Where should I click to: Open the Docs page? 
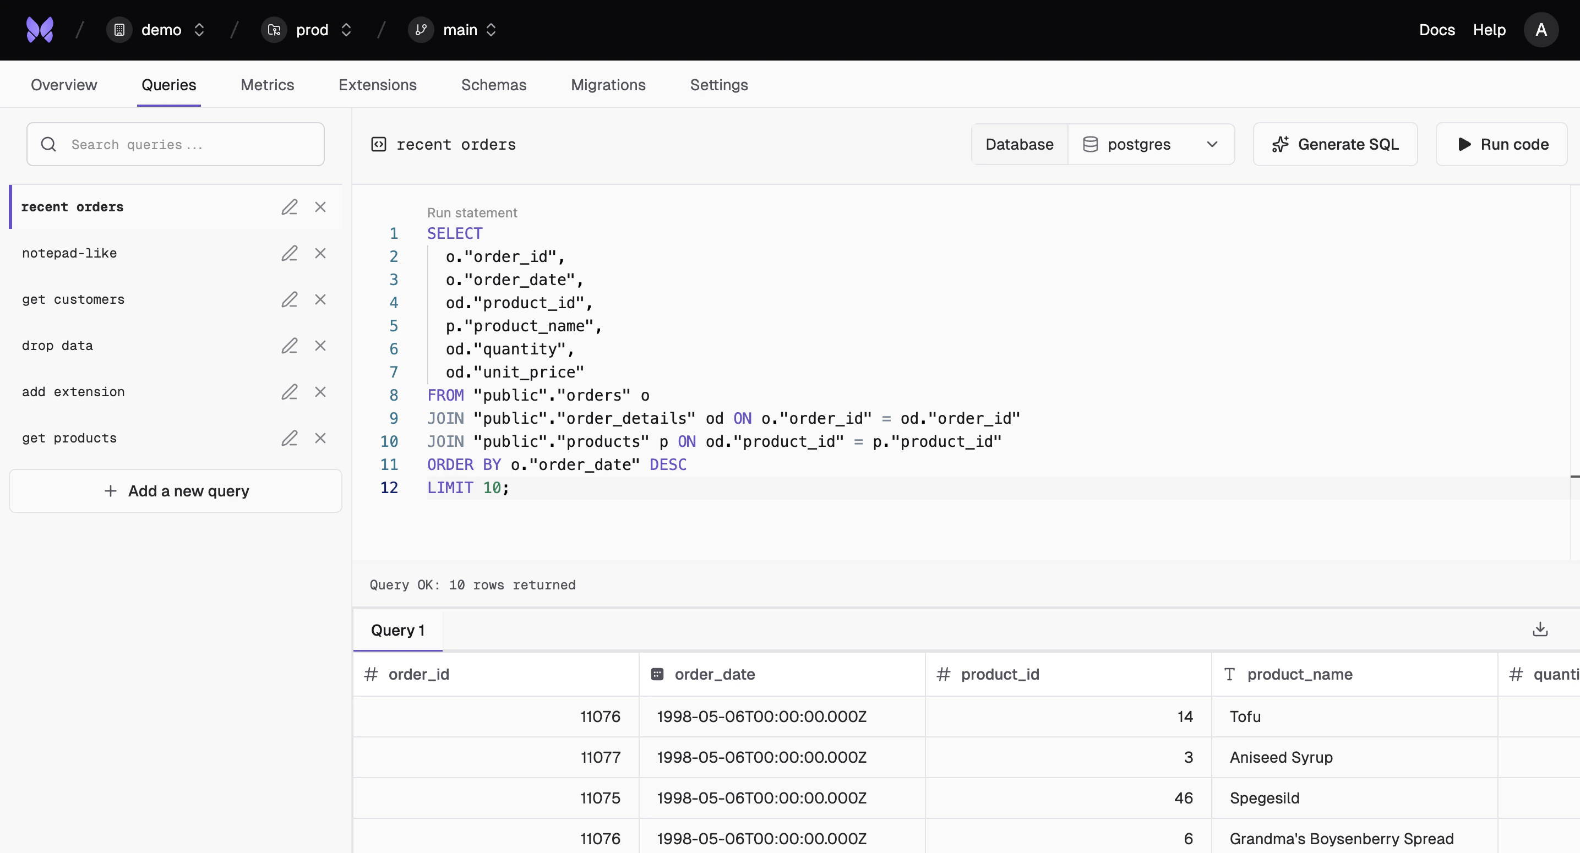(x=1437, y=29)
